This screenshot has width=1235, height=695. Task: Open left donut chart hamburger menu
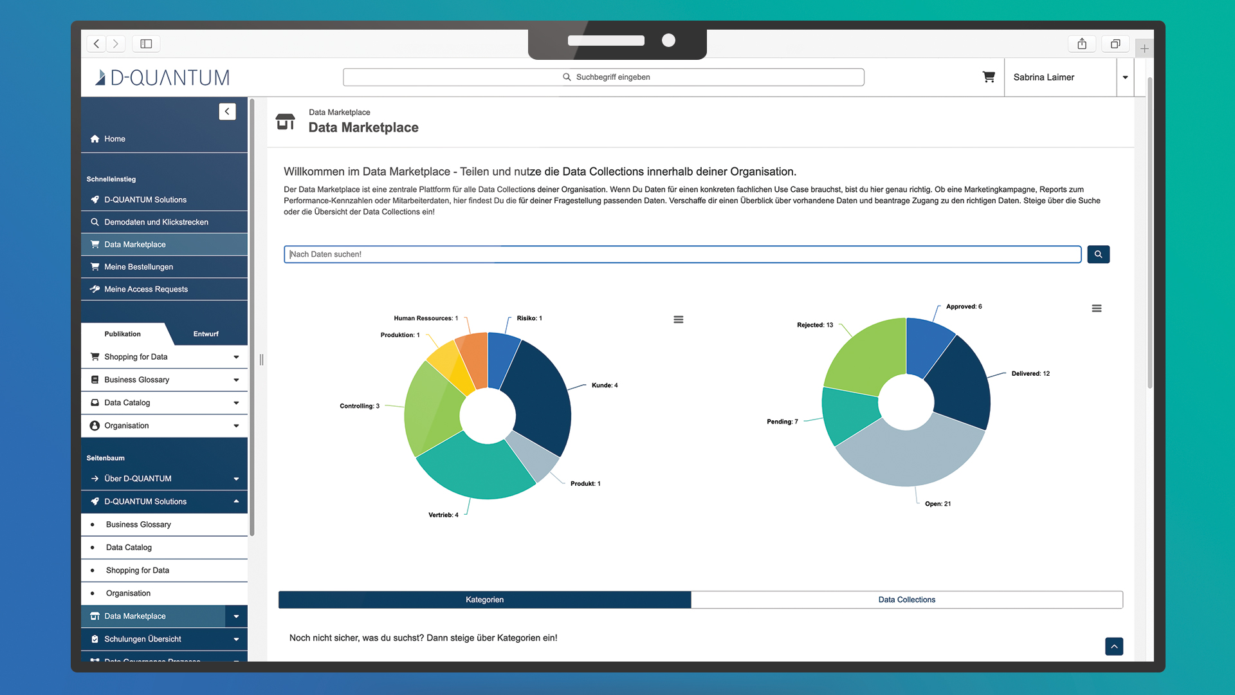(x=678, y=319)
